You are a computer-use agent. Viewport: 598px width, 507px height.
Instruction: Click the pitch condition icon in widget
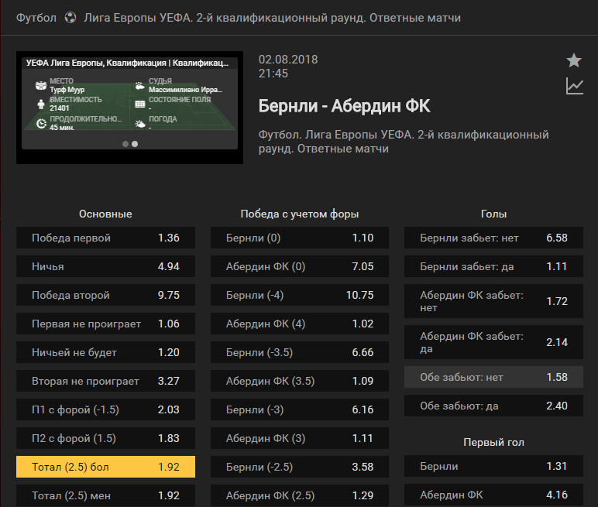click(x=140, y=104)
